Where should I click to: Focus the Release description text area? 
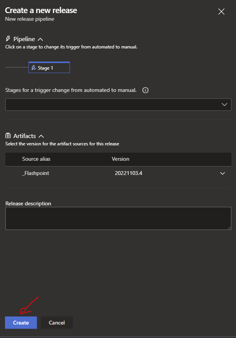pos(118,218)
